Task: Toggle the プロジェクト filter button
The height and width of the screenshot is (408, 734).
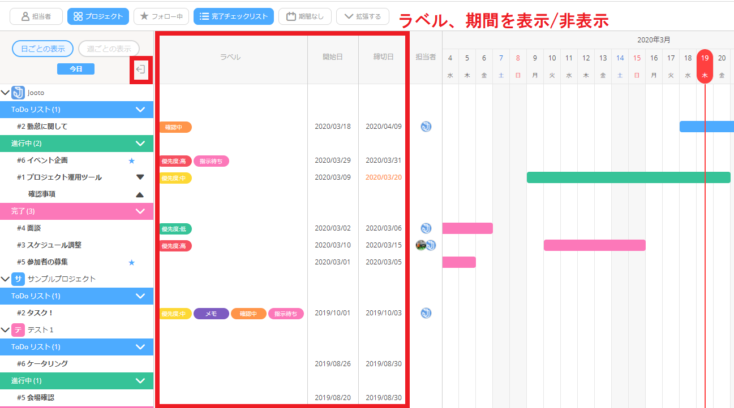Action: click(x=98, y=16)
